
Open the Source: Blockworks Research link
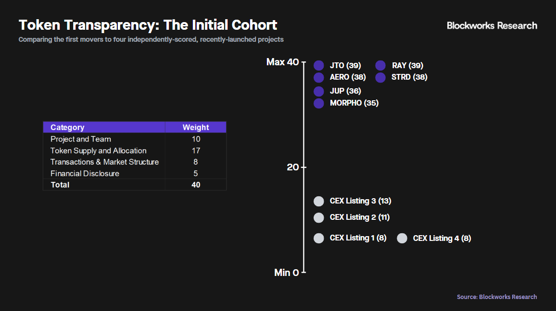point(497,297)
